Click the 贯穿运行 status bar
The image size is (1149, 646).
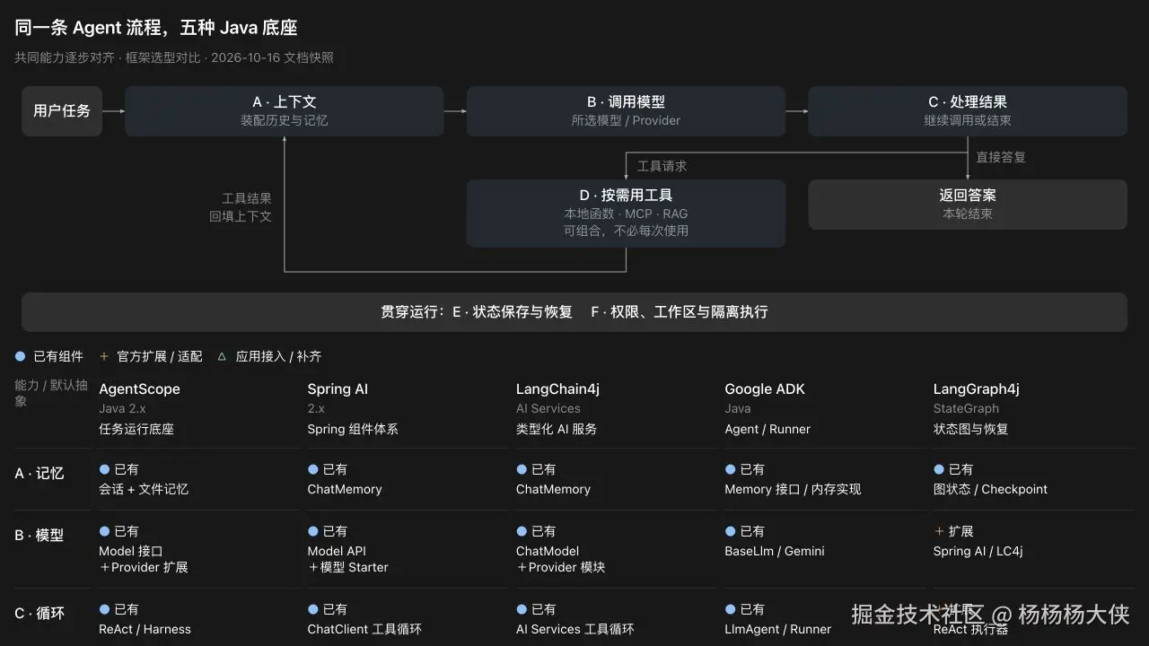click(574, 312)
